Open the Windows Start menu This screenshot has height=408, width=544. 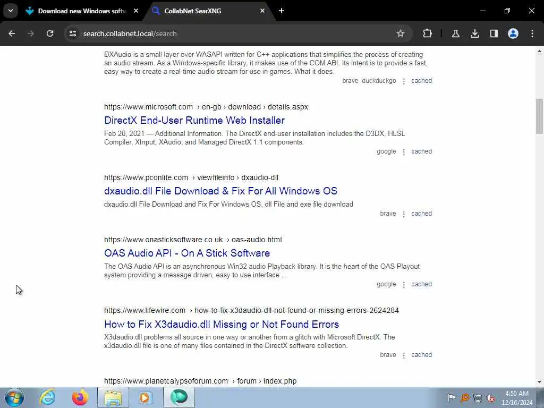coord(14,397)
